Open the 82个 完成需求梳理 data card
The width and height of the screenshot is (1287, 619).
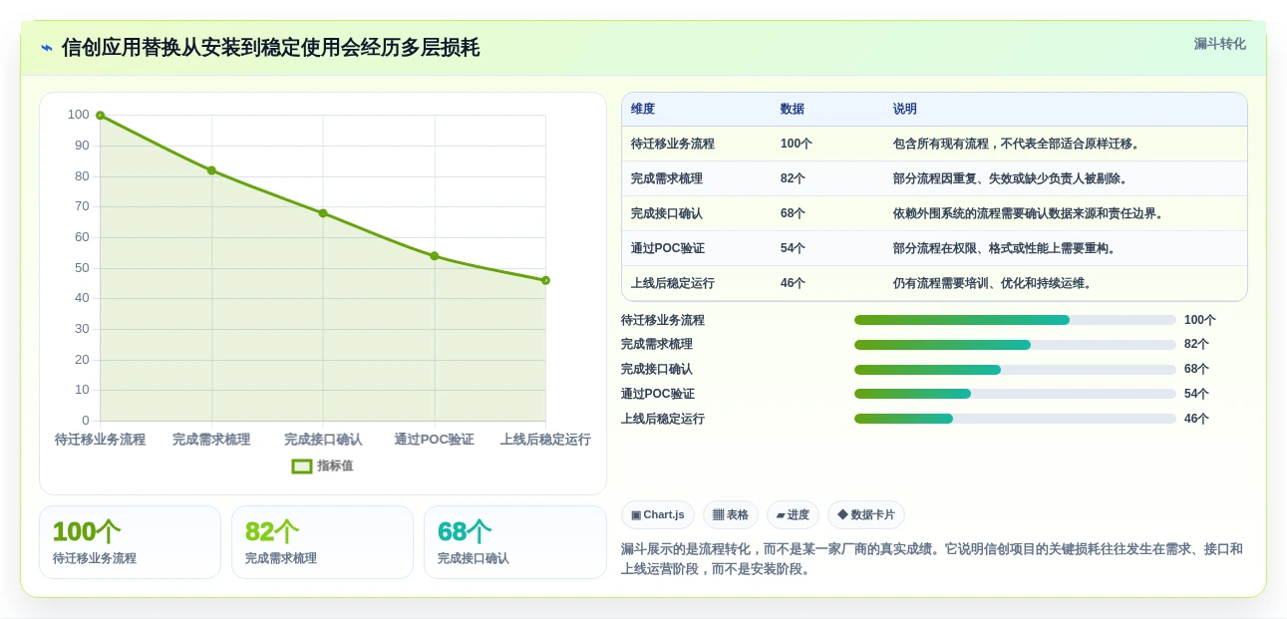(x=322, y=542)
